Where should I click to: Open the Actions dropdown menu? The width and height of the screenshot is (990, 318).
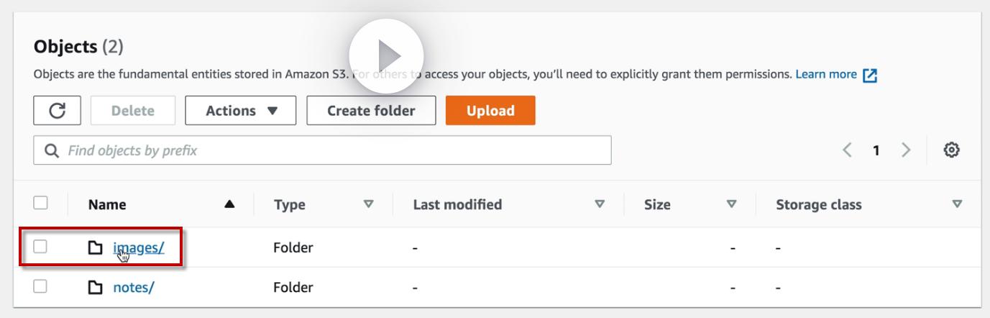(x=241, y=111)
